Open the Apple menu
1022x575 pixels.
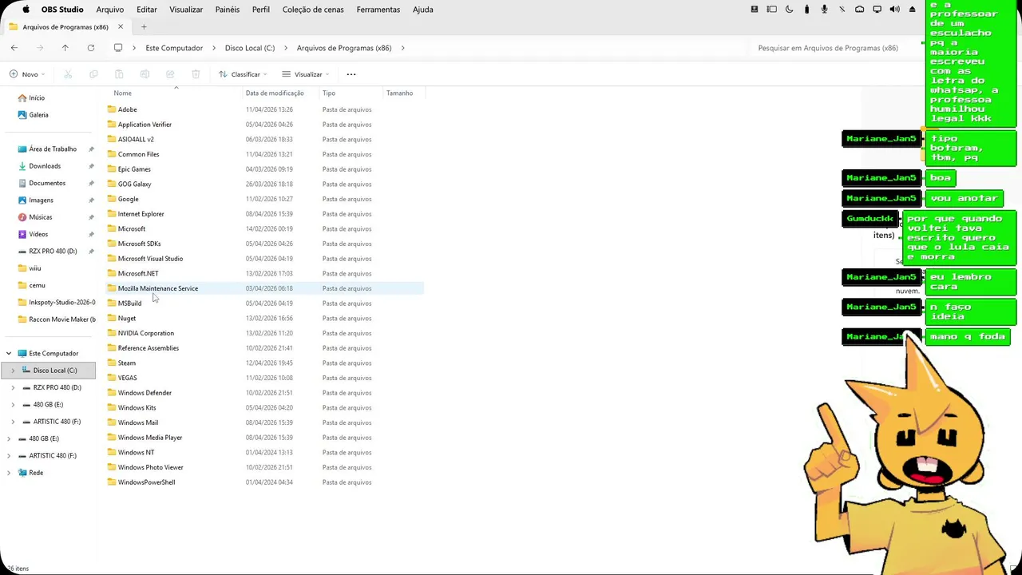point(26,10)
